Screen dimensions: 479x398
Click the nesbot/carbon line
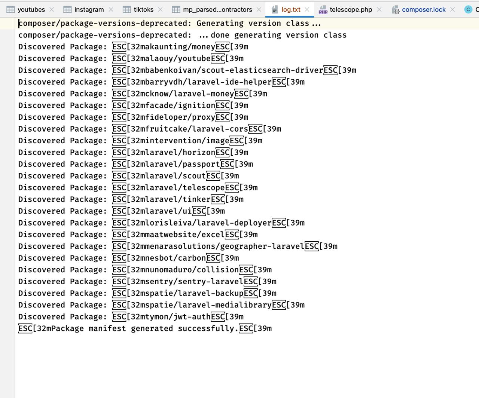click(x=129, y=258)
